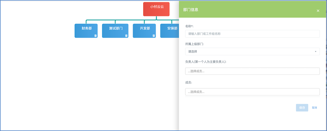Viewport: 327px width, 131px height.
Task: Click the 保存 button
Action: coord(302,108)
